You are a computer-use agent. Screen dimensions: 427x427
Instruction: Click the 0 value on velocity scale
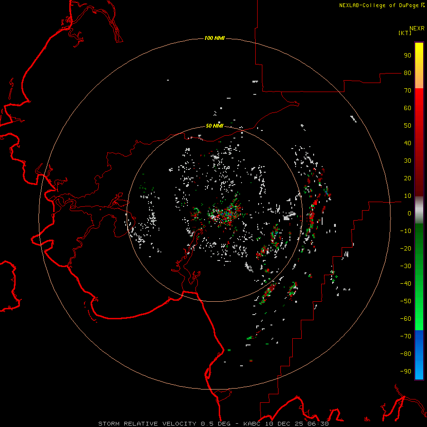click(409, 213)
